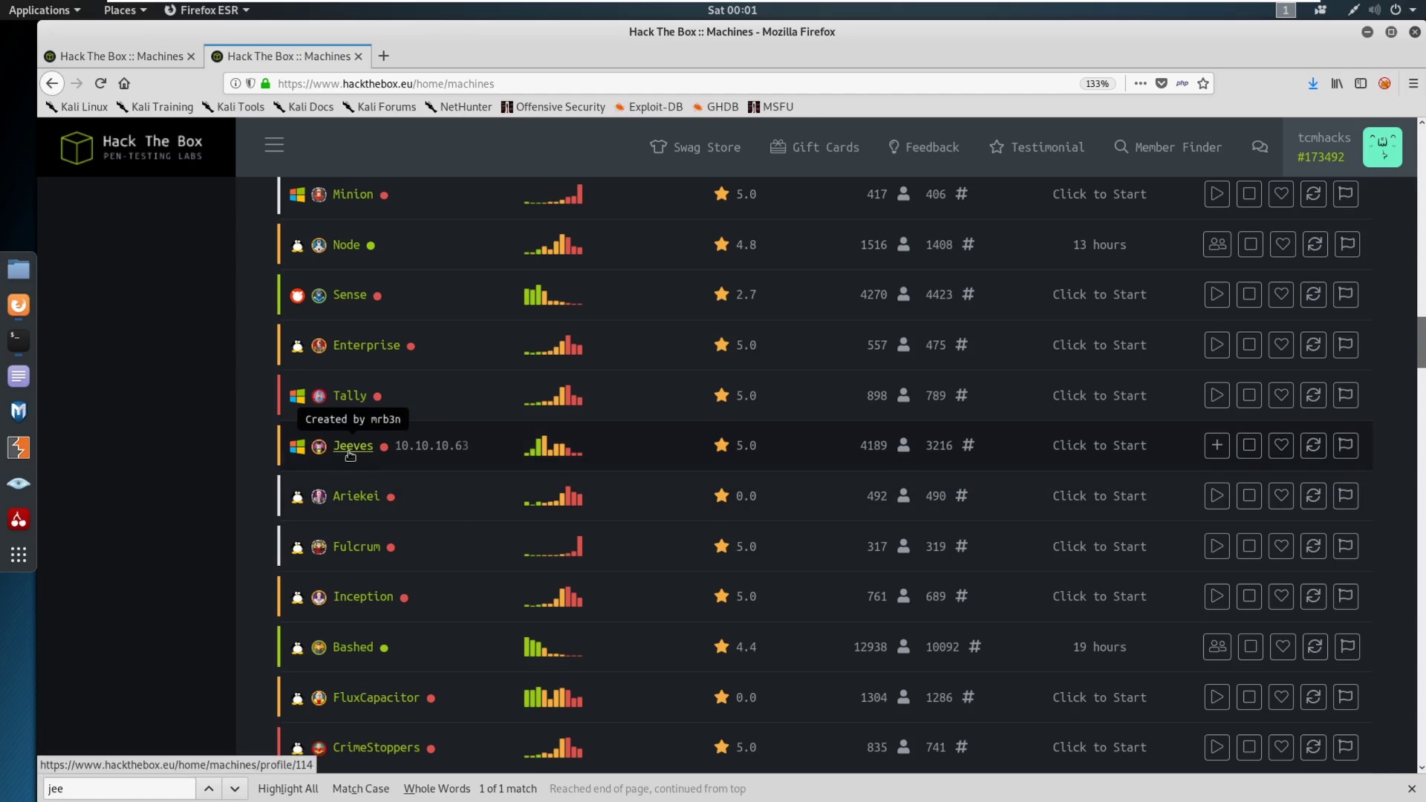The image size is (1426, 802).
Task: Click the plus icon on the Jeeves row
Action: click(x=1217, y=446)
